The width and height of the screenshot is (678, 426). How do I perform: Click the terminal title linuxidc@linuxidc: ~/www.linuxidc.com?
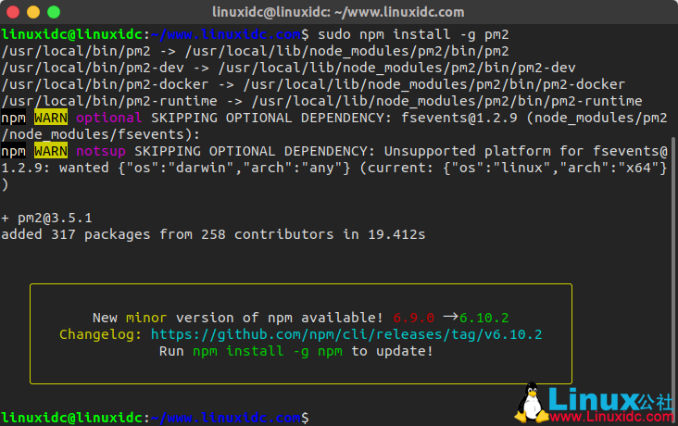(338, 12)
